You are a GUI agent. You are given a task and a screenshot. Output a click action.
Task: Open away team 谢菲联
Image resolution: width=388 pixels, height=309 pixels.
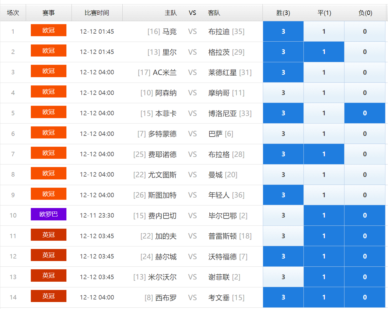coord(219,277)
